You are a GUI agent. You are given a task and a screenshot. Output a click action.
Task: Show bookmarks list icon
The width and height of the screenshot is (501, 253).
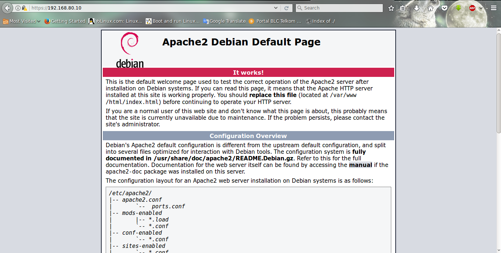tap(403, 8)
